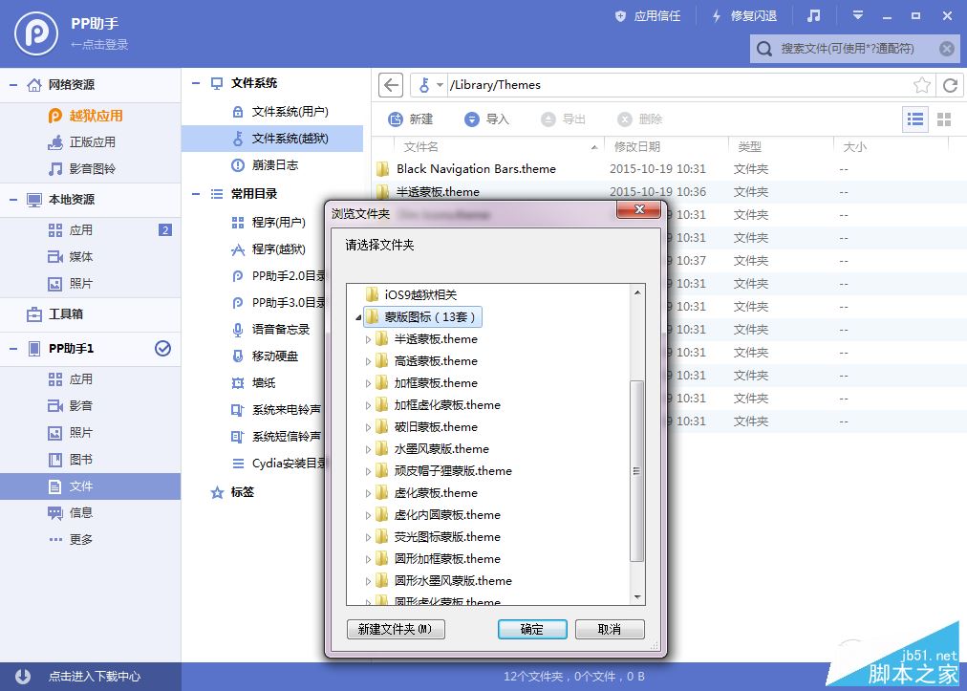The width and height of the screenshot is (967, 691).
Task: Bookmark current path with star icon
Action: pyautogui.click(x=922, y=85)
